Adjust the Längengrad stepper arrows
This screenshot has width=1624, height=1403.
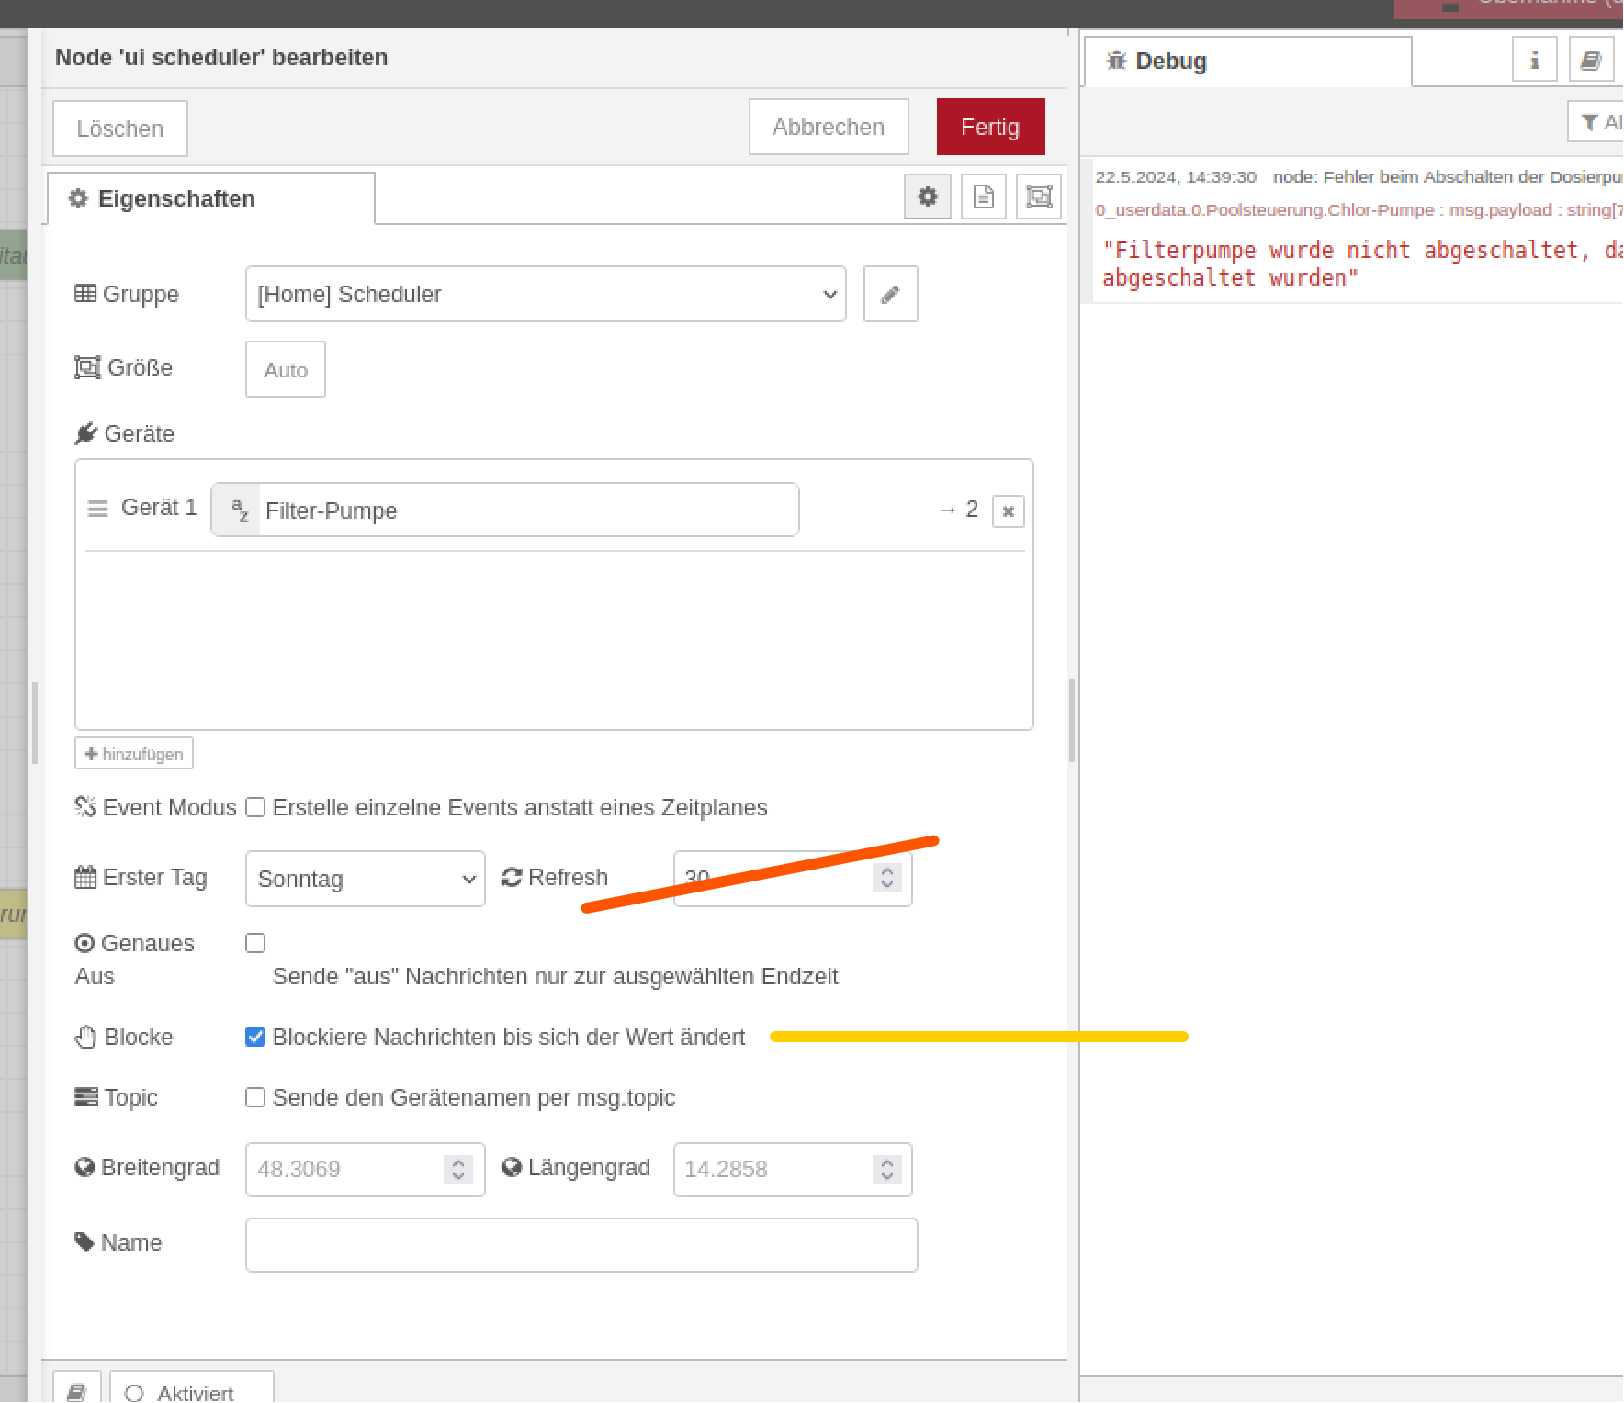886,1170
